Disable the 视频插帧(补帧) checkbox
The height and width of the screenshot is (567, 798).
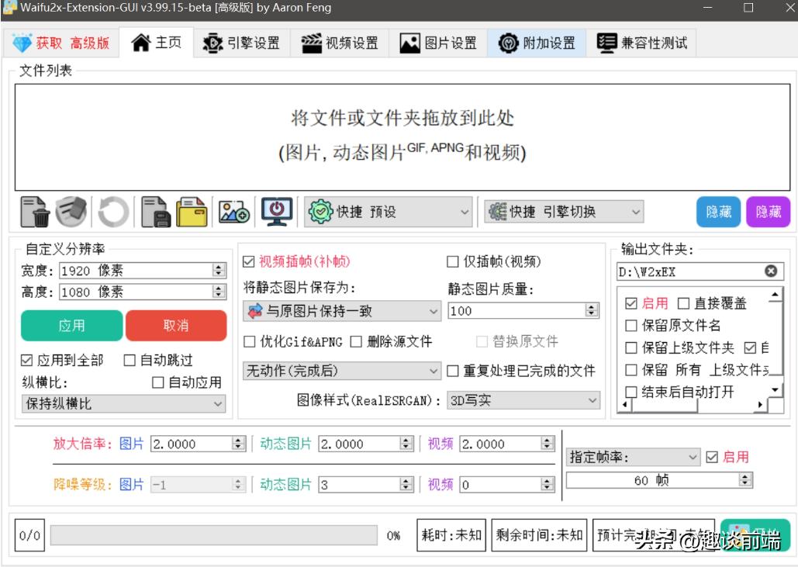247,261
